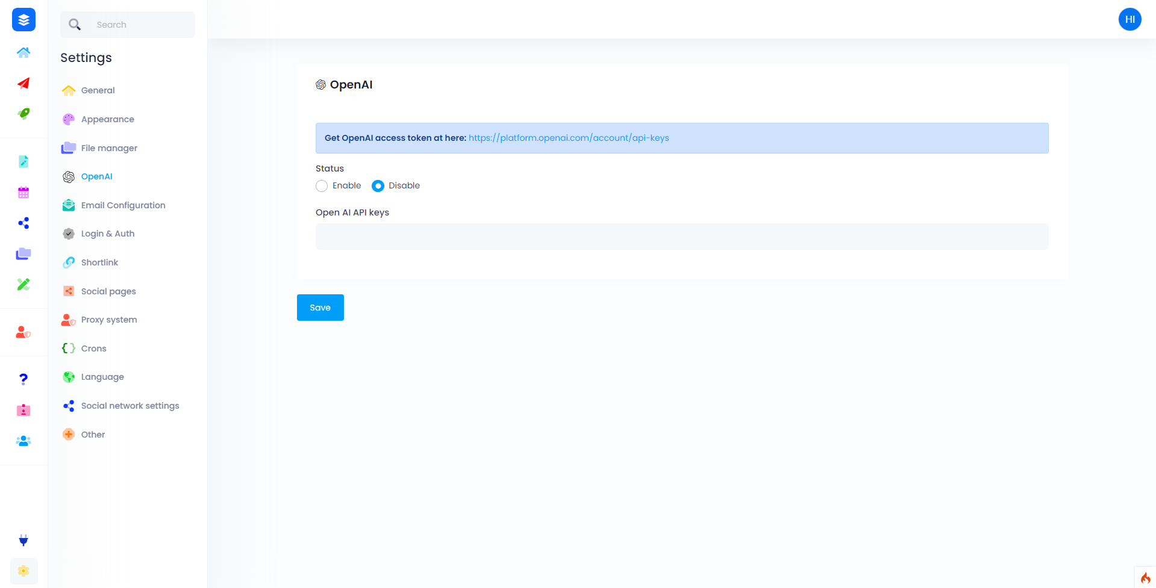This screenshot has height=588, width=1156.
Task: Click the envelope icon beside Email Configuration
Action: 69,205
